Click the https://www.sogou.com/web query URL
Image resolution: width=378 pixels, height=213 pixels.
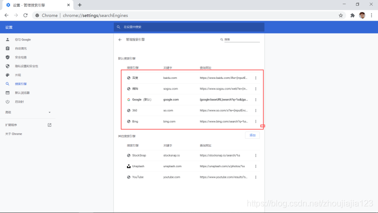224,89
